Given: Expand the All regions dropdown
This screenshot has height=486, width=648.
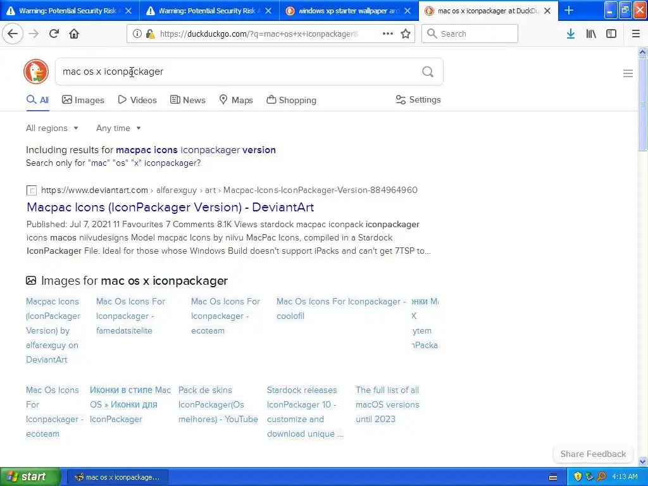Looking at the screenshot, I should [x=52, y=128].
